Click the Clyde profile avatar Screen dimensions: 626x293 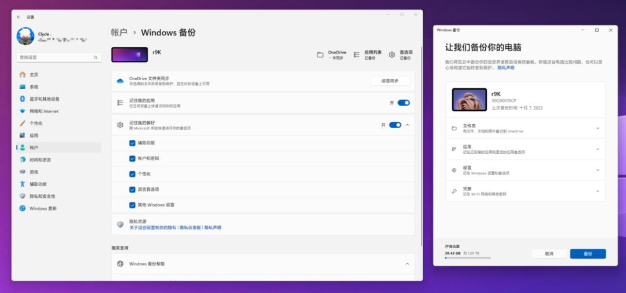(25, 36)
